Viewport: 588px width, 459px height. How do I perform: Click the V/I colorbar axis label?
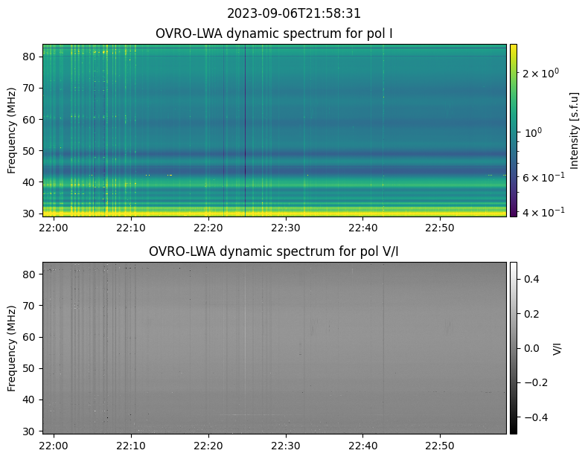tap(557, 347)
